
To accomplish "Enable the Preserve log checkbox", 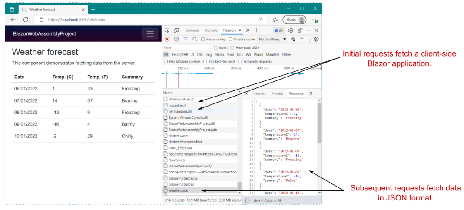I will coord(203,39).
